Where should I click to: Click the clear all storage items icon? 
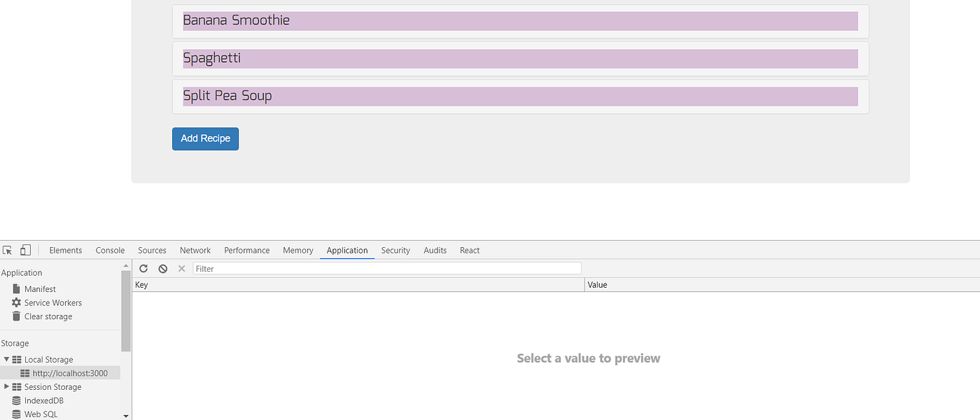coord(162,268)
